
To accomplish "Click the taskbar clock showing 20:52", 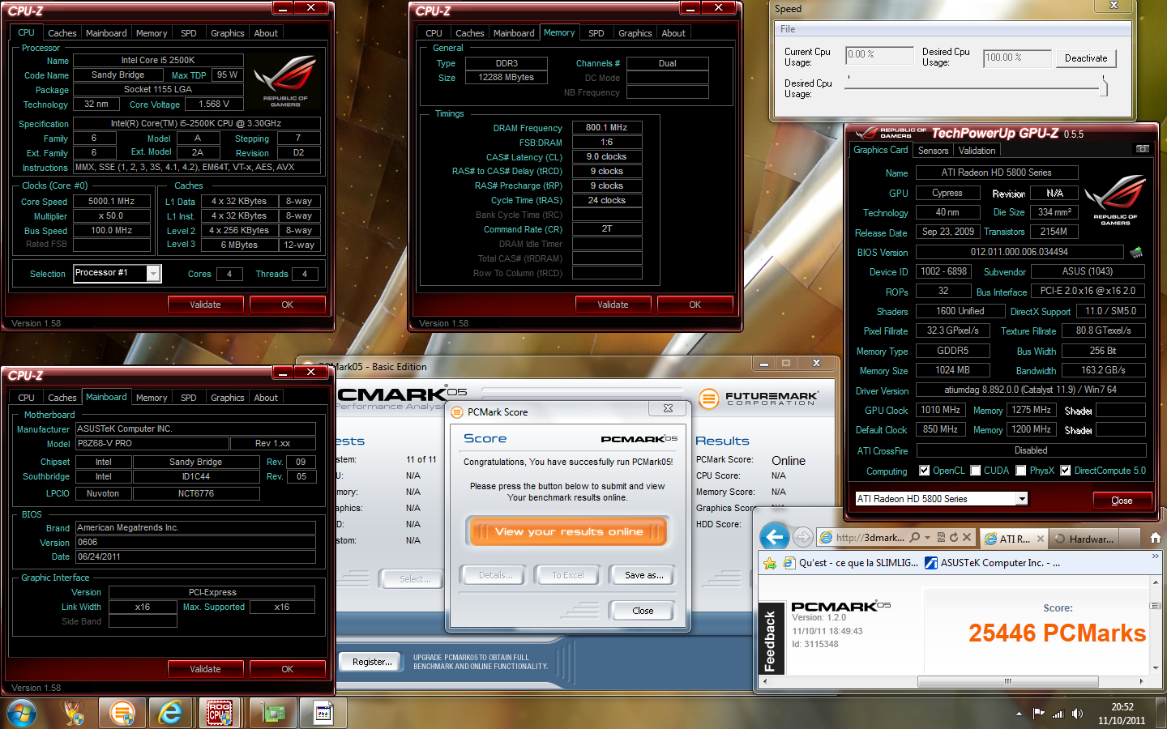I will 1122,714.
